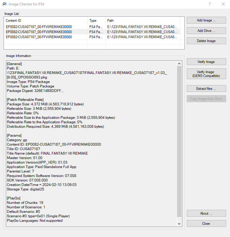This screenshot has width=230, height=237.
Task: Click the Storage Type: digital25 line
Action: point(25,189)
